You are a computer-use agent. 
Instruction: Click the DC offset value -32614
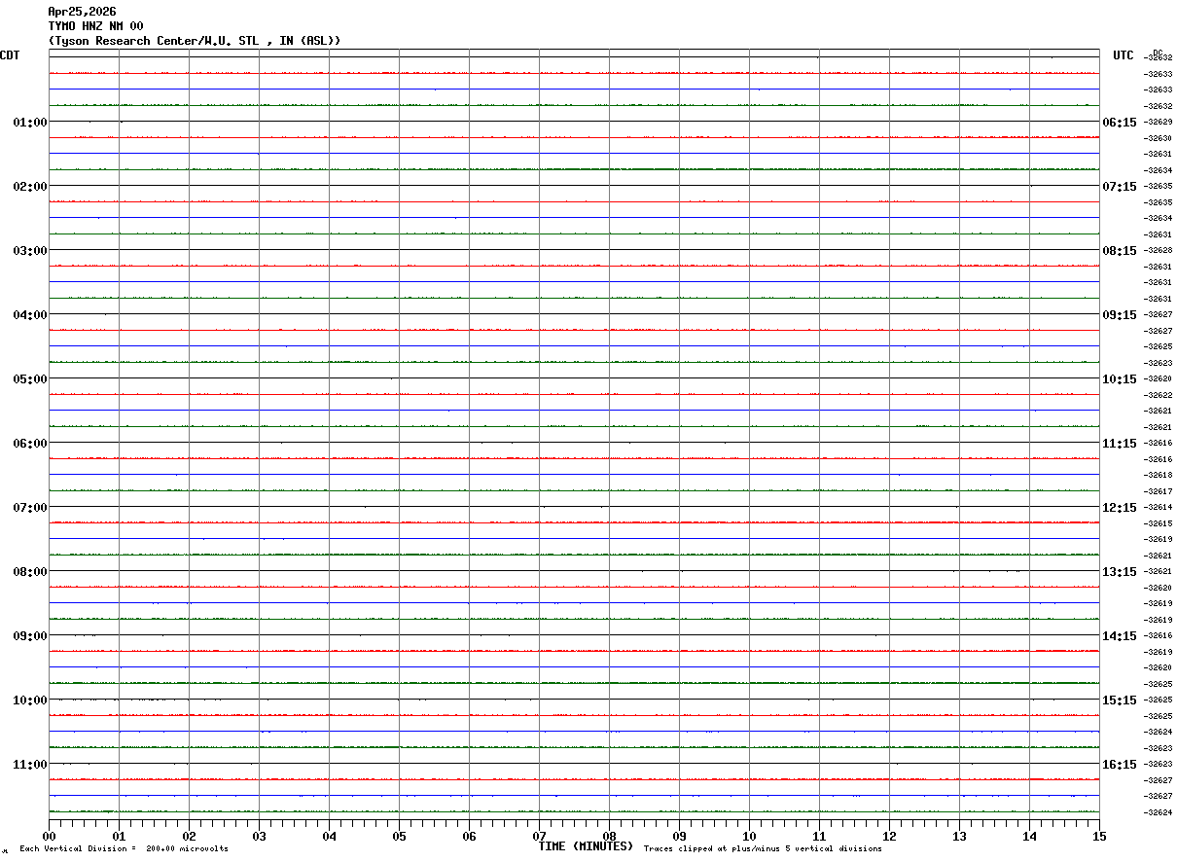tap(1159, 507)
